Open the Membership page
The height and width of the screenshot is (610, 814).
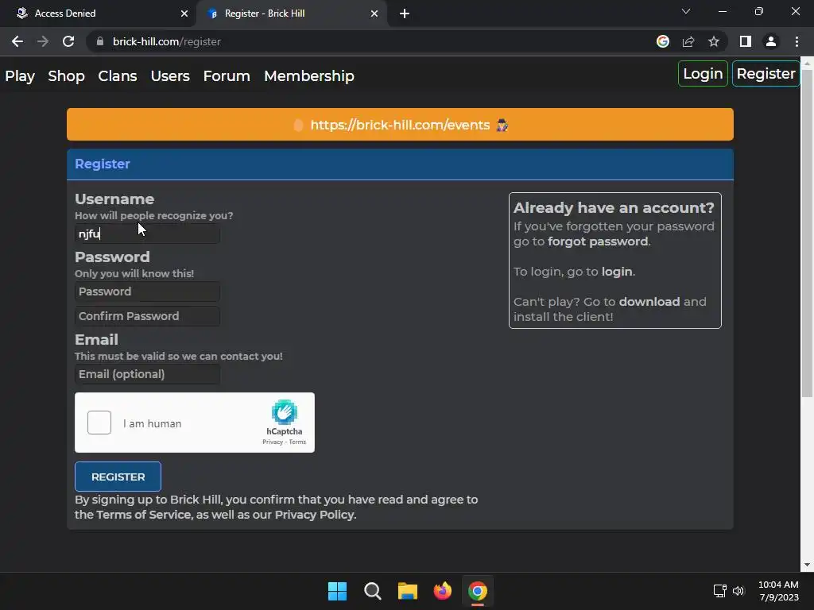pos(309,75)
